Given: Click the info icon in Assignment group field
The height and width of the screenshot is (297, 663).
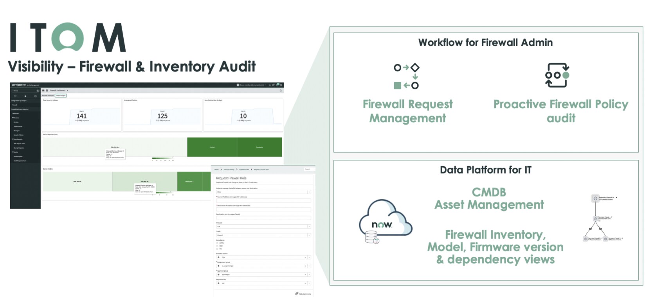Looking at the screenshot, I should tap(218, 266).
